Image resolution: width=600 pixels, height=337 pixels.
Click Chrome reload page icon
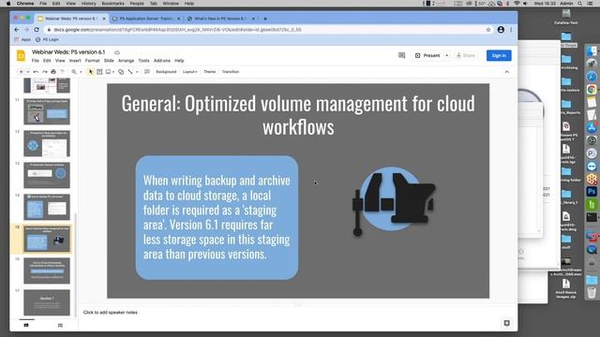coord(37,29)
